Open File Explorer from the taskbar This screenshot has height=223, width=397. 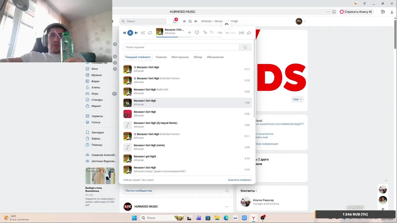point(217,218)
